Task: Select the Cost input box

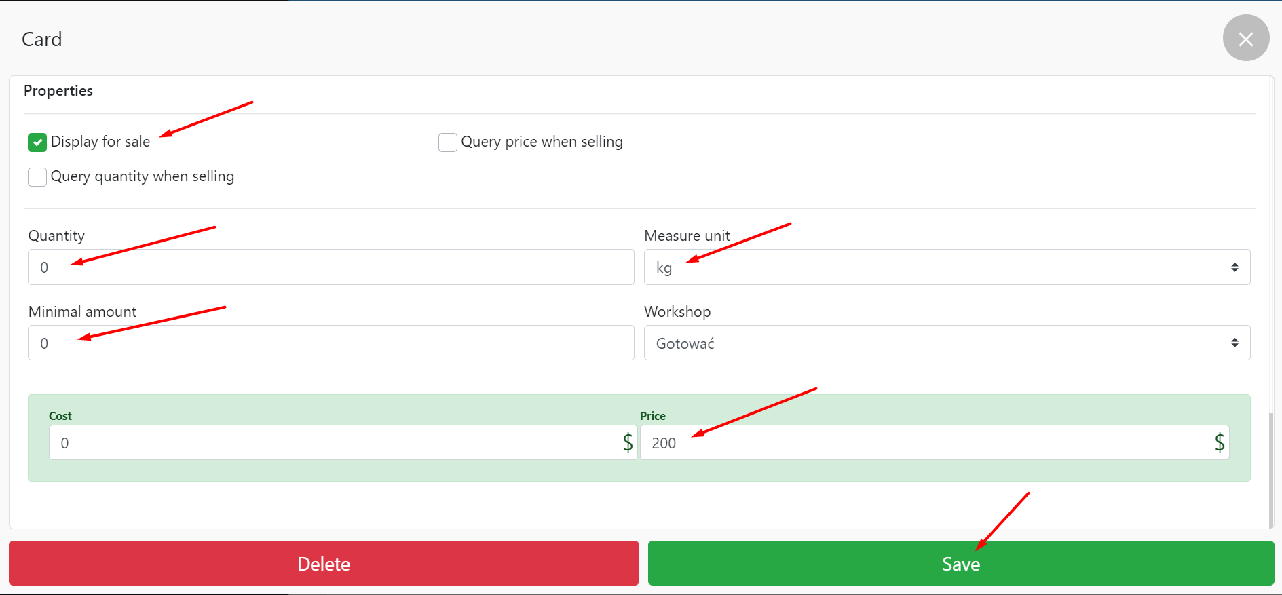Action: [x=333, y=442]
